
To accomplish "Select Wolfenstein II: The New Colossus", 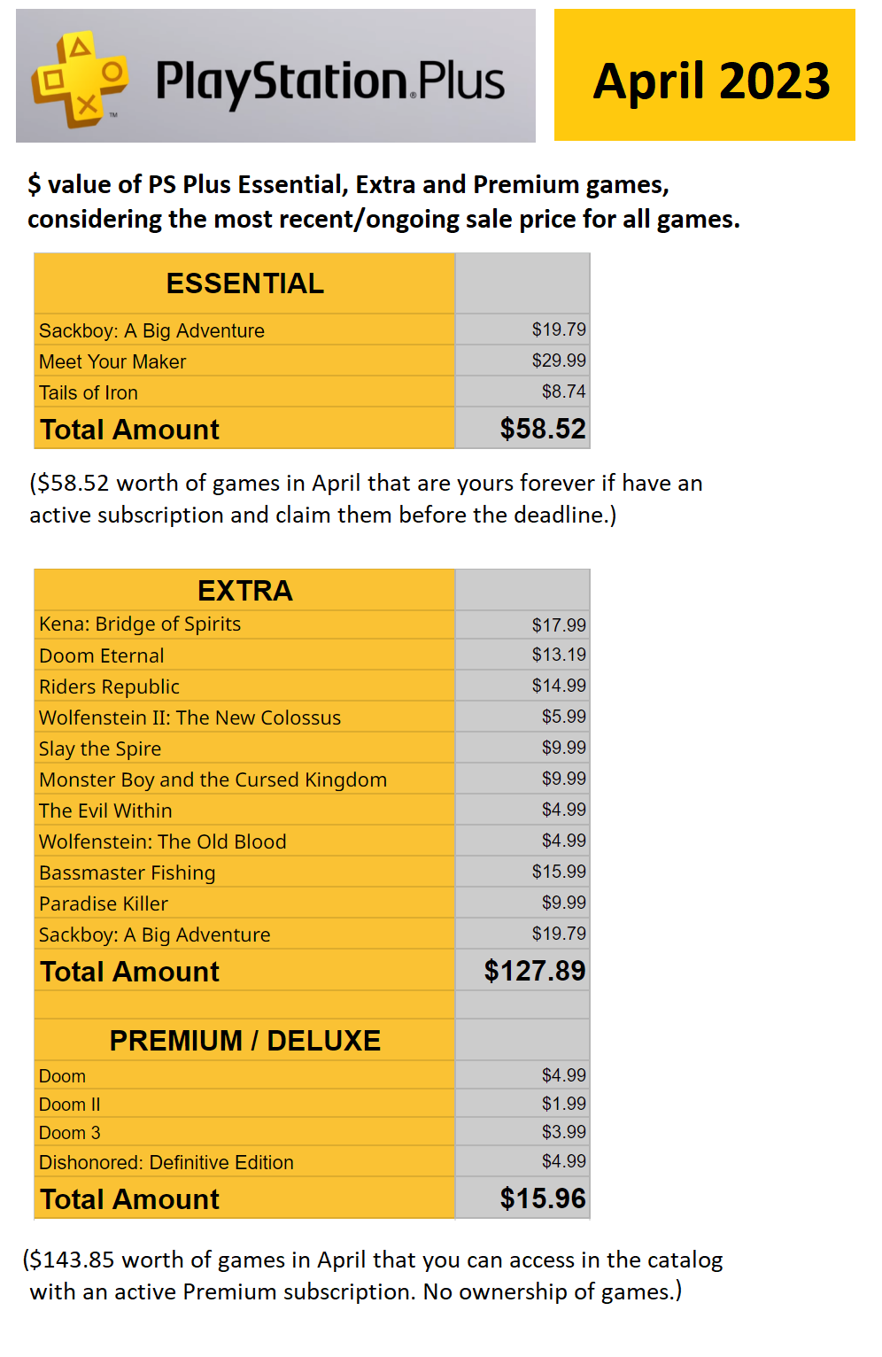I will coord(190,717).
